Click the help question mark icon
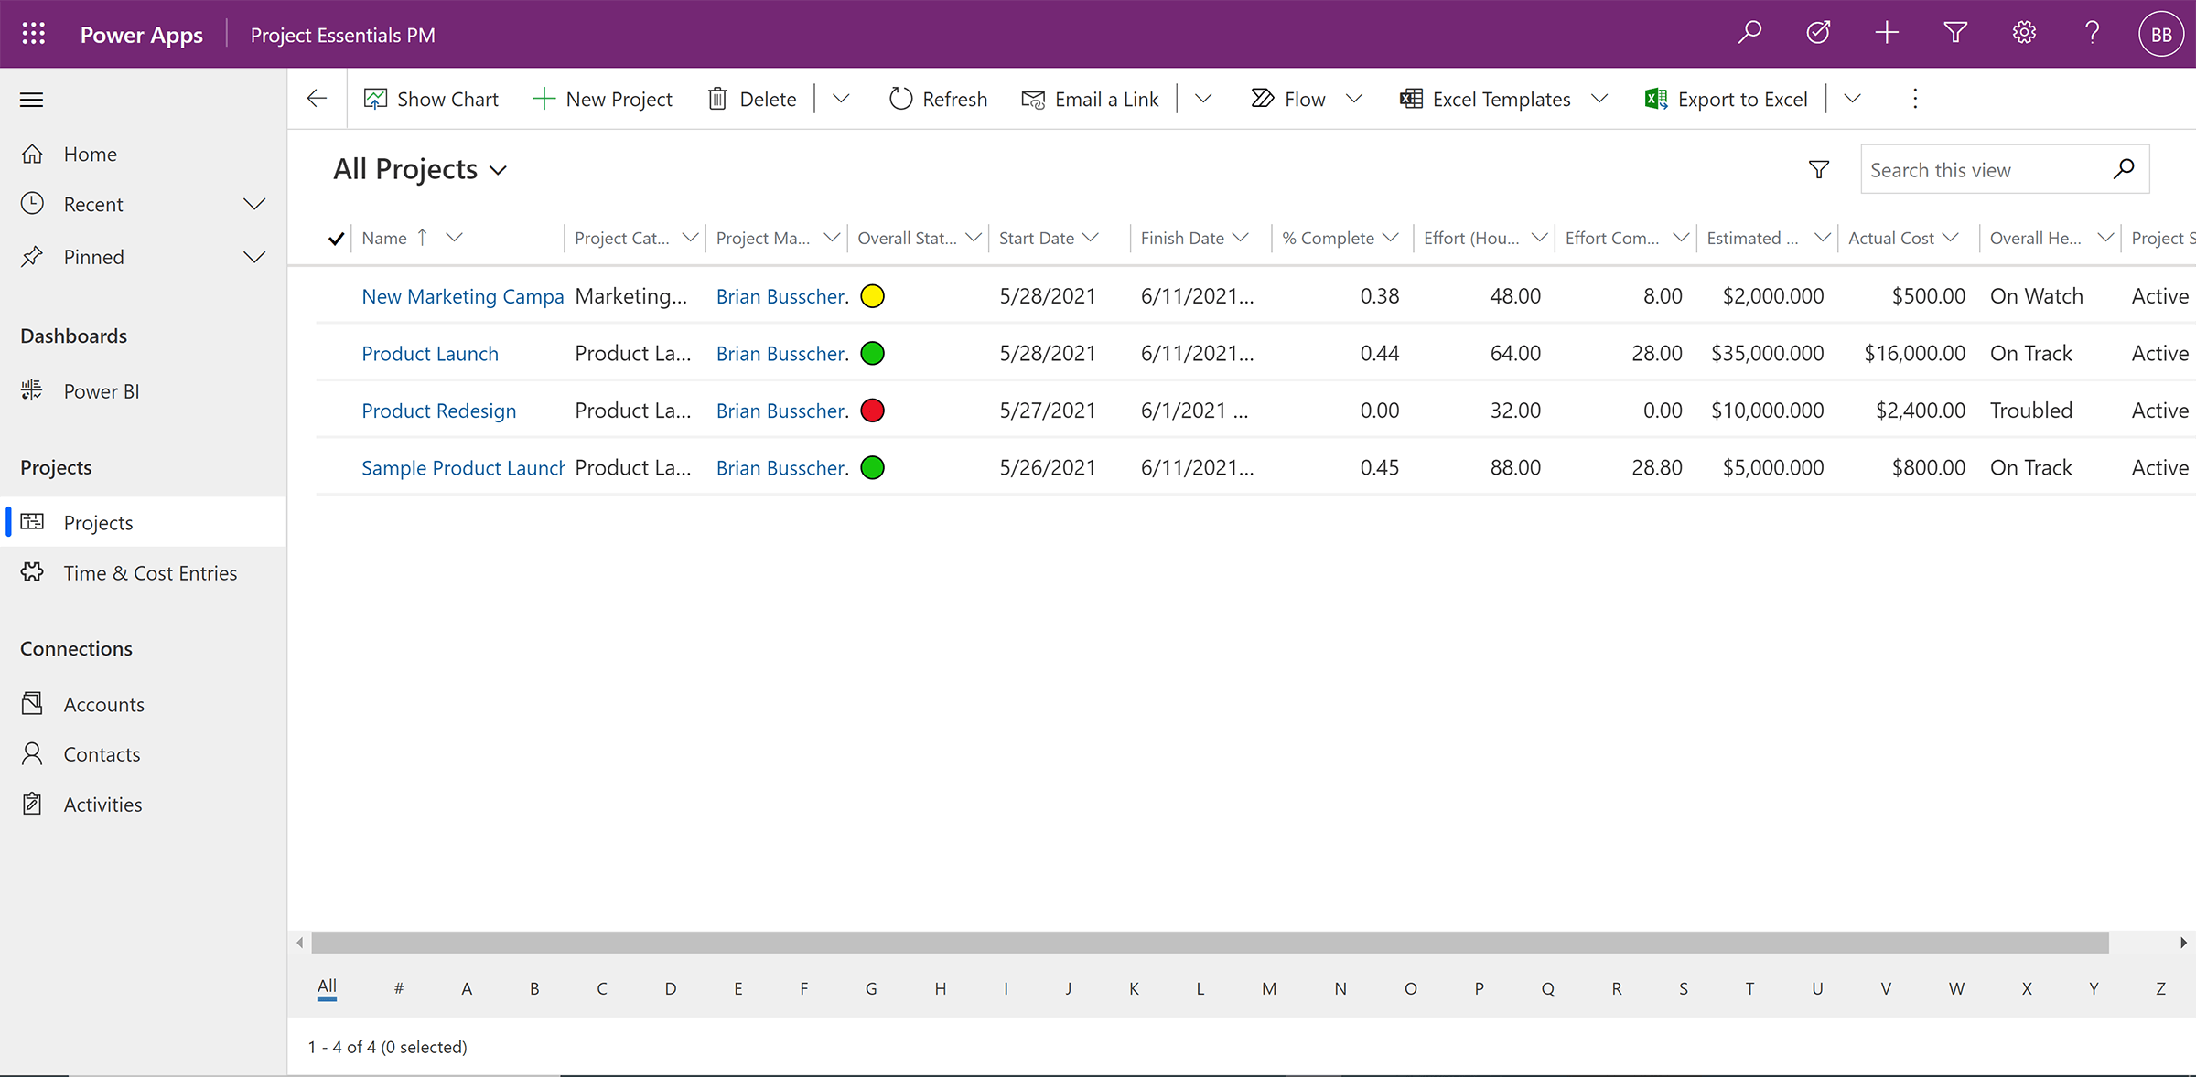2196x1077 pixels. 2092,34
